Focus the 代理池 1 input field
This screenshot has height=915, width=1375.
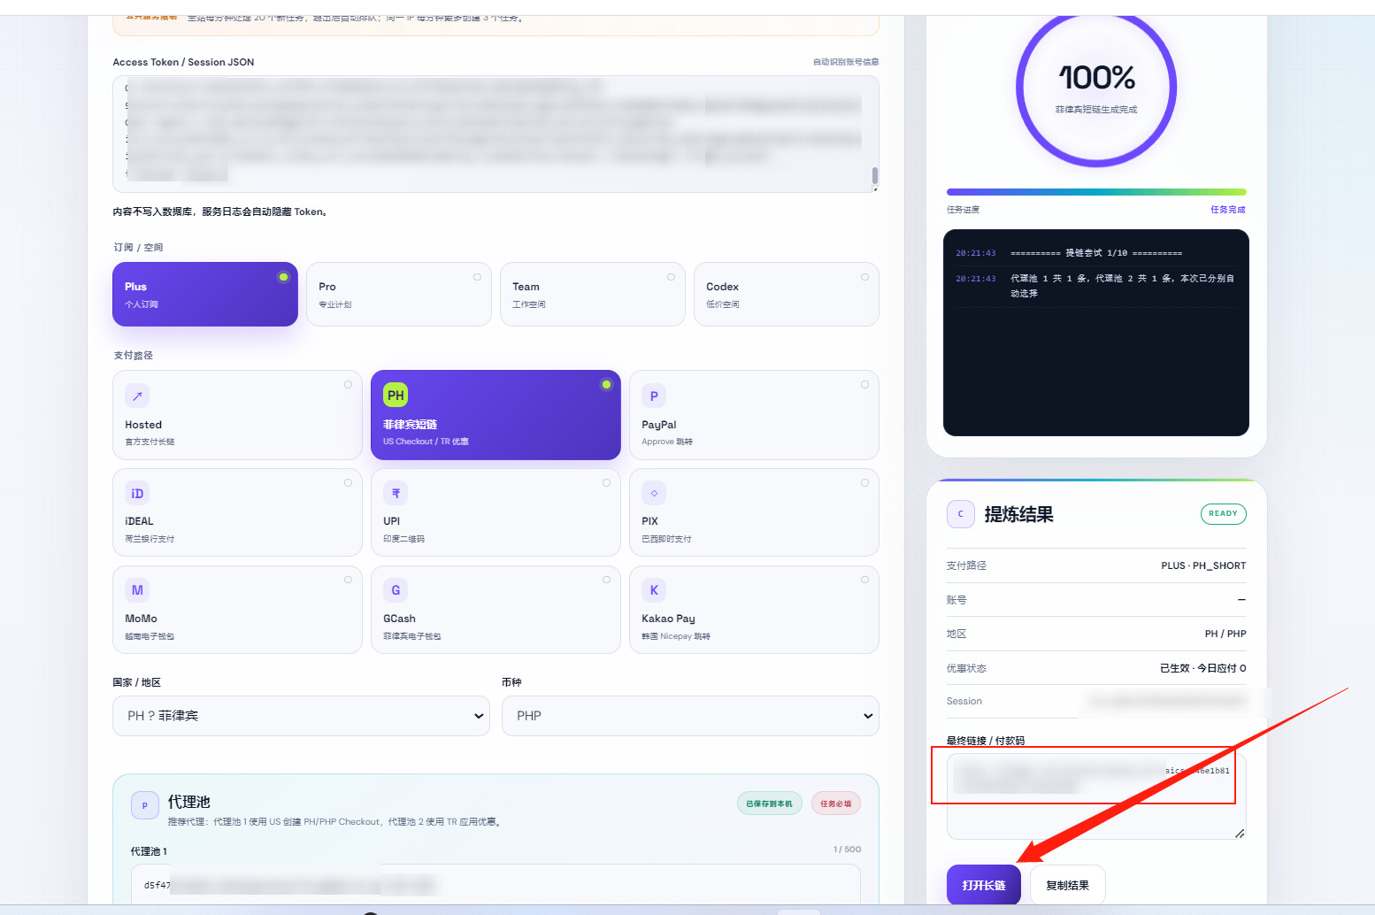495,884
